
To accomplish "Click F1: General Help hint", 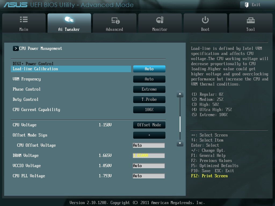I will click(208, 156).
